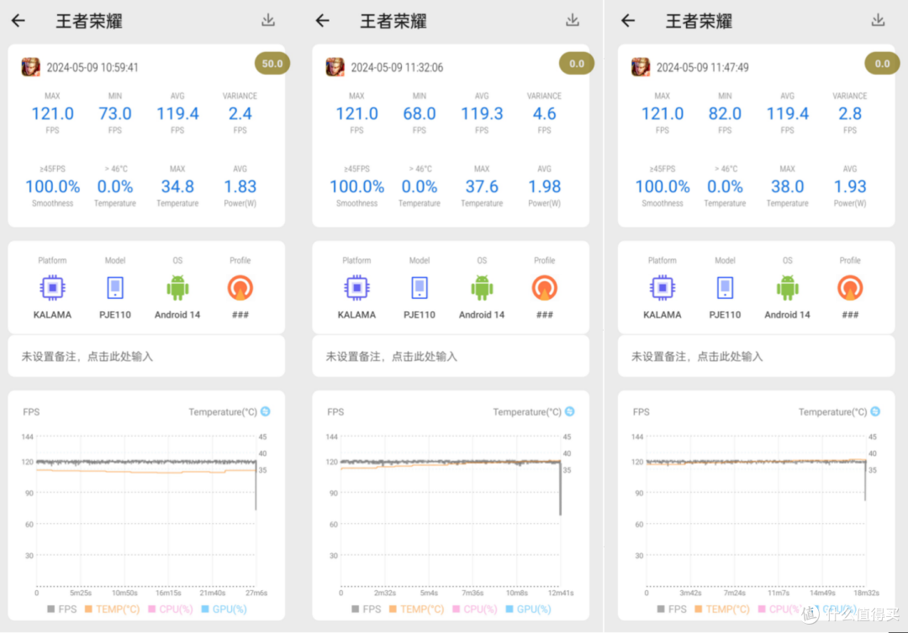The height and width of the screenshot is (633, 908).
Task: Tap orange Profile icon in 11:47:49 report
Action: tap(850, 287)
